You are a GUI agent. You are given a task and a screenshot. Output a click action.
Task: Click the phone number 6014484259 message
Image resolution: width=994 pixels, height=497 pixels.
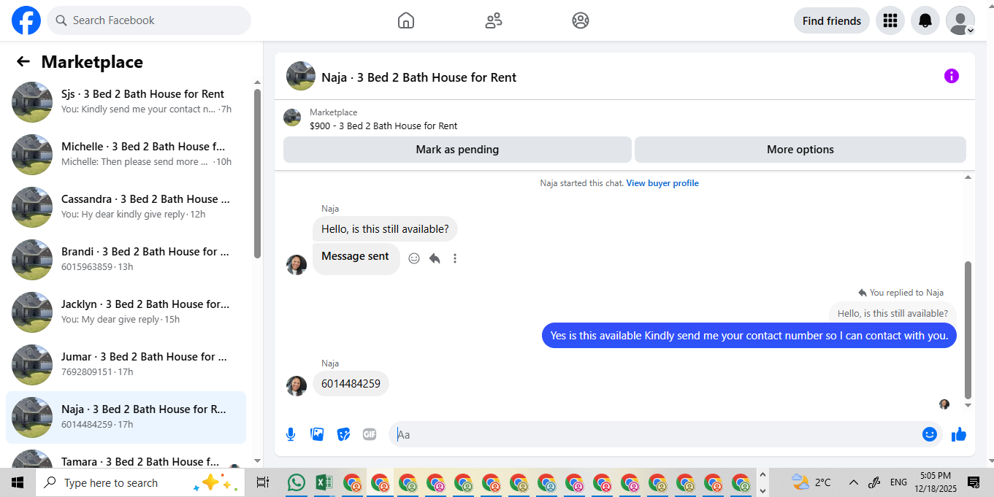[x=351, y=384]
